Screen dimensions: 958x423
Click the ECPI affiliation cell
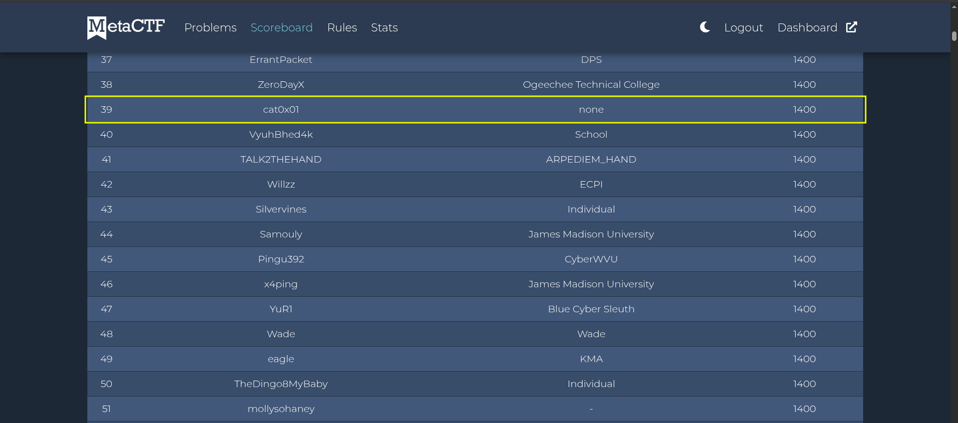(x=591, y=185)
